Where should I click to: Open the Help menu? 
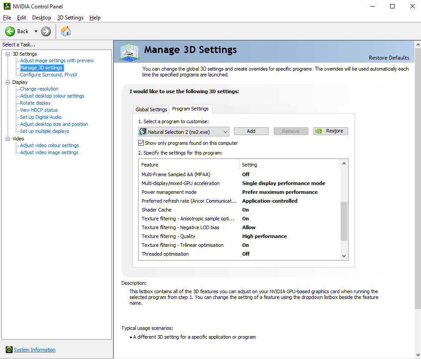(x=95, y=18)
